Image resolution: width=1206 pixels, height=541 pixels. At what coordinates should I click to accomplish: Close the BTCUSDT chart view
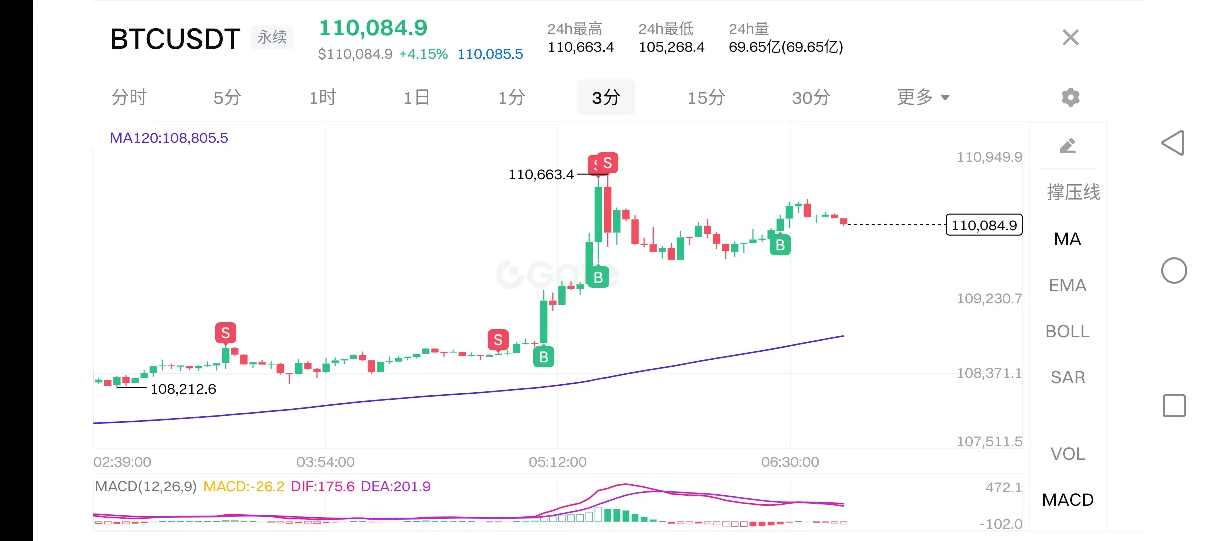pos(1070,37)
